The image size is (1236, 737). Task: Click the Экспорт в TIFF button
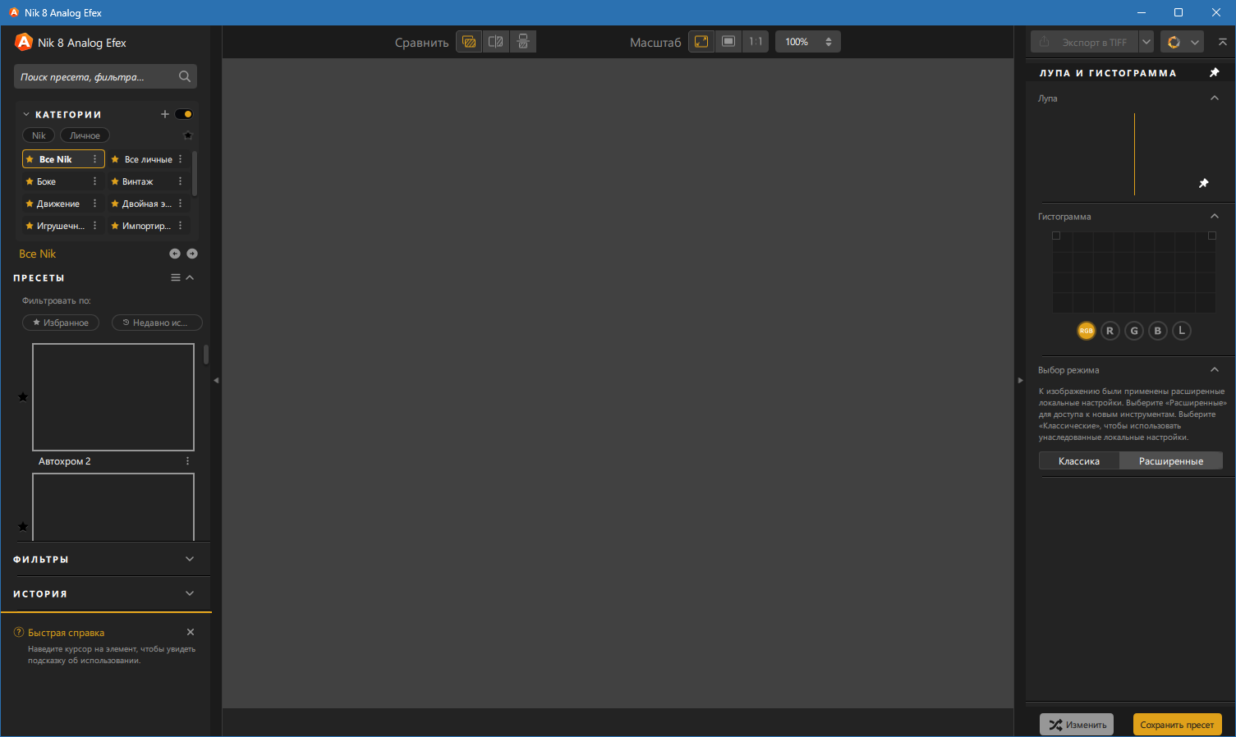(x=1085, y=42)
